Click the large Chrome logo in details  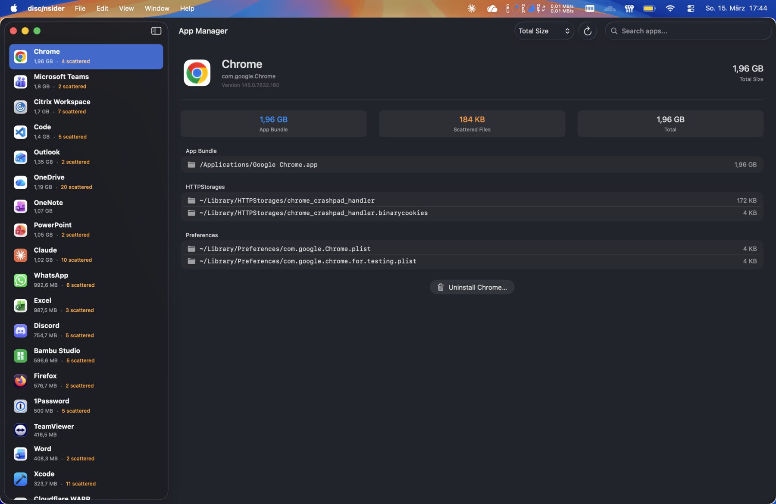click(197, 73)
